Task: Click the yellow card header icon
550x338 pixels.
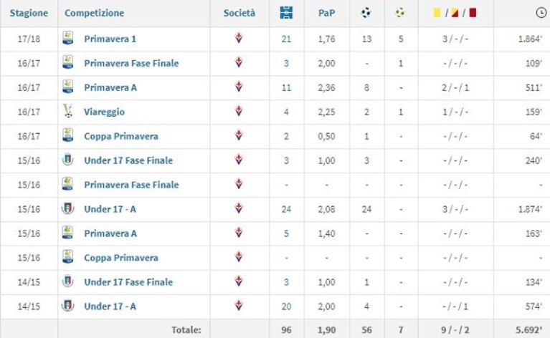Action: point(437,13)
